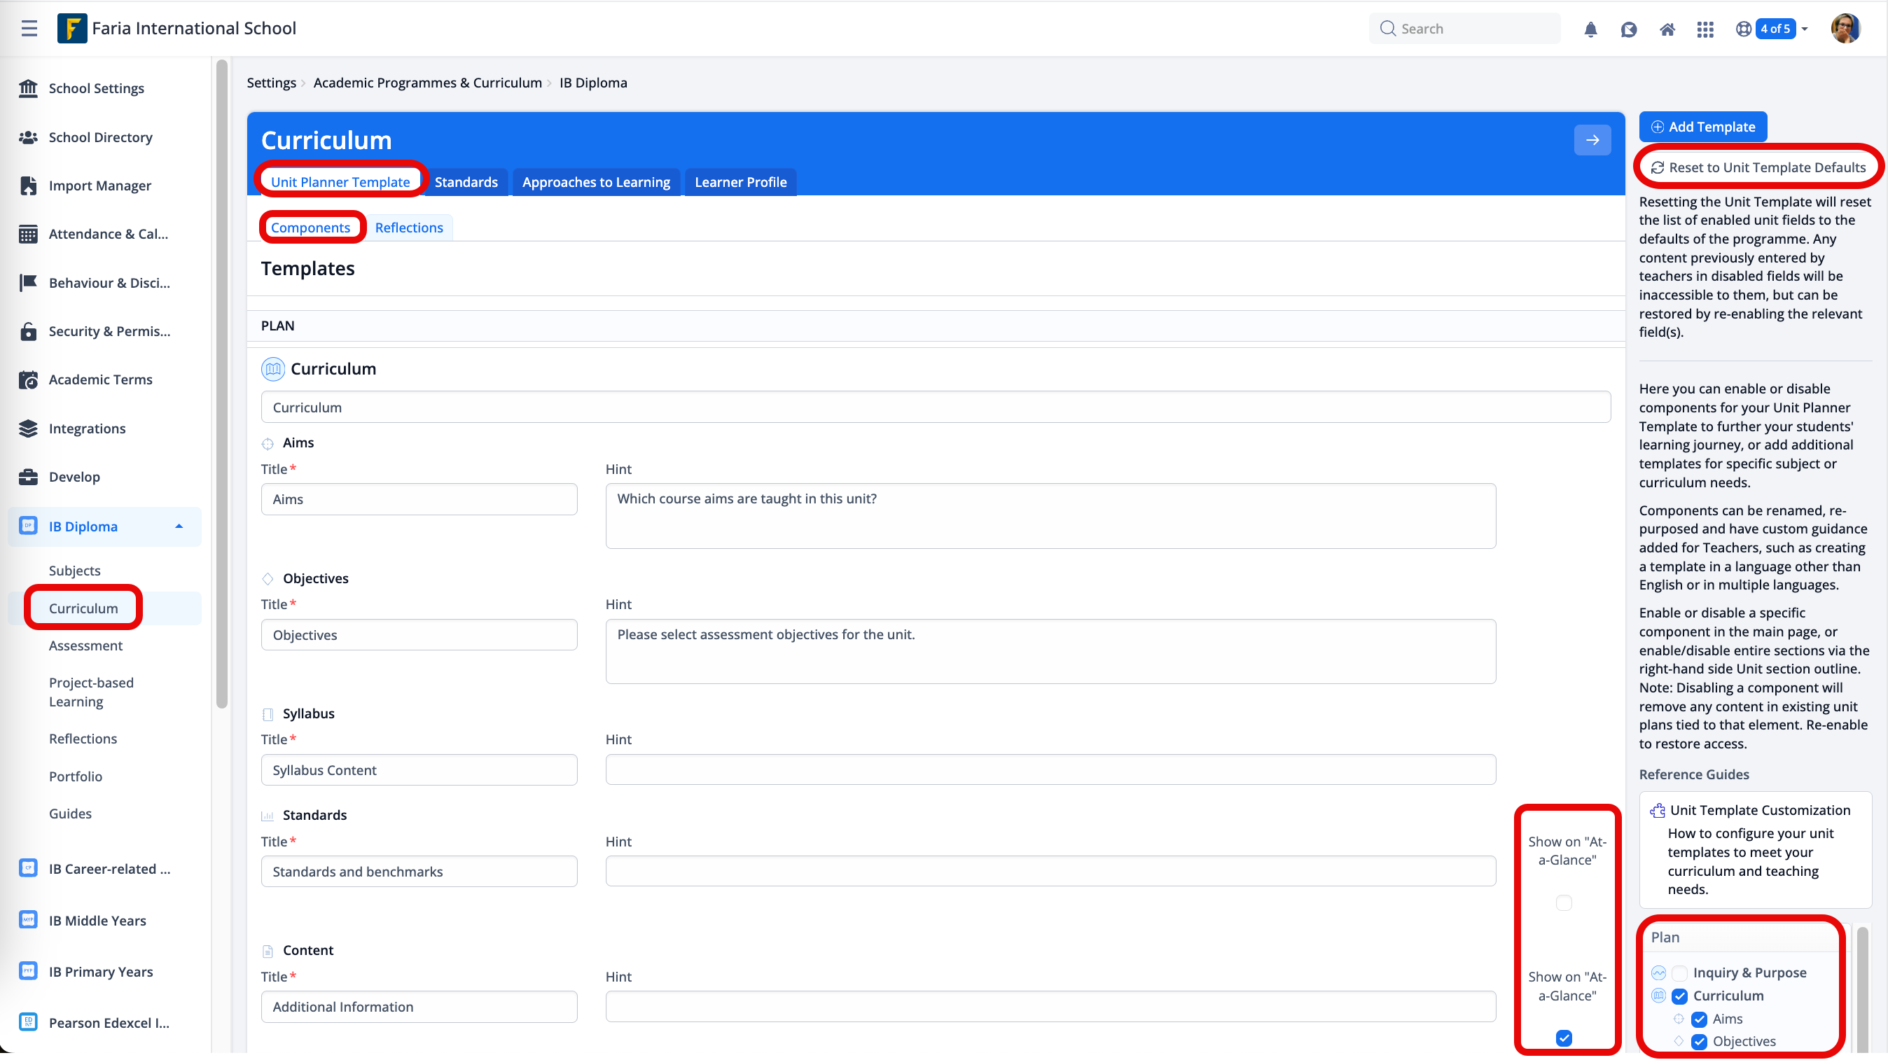Image resolution: width=1888 pixels, height=1060 pixels.
Task: Go to home via house icon
Action: coord(1667,29)
